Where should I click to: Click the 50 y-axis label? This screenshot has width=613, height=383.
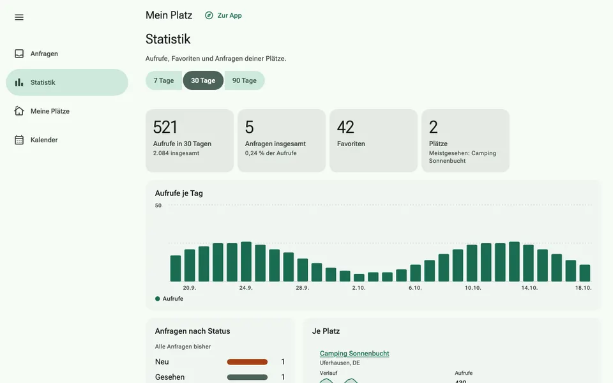pos(158,205)
